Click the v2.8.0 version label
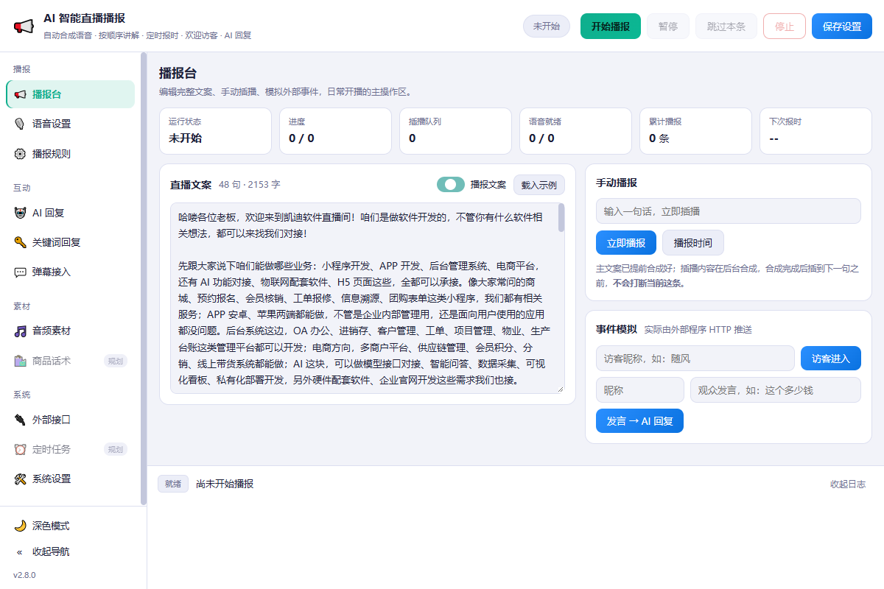Viewport: 884px width, 589px height. coord(24,575)
